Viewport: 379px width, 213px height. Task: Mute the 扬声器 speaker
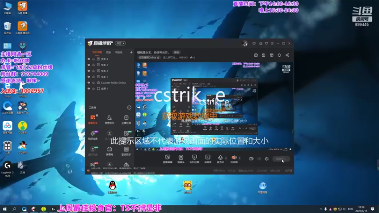234,159
